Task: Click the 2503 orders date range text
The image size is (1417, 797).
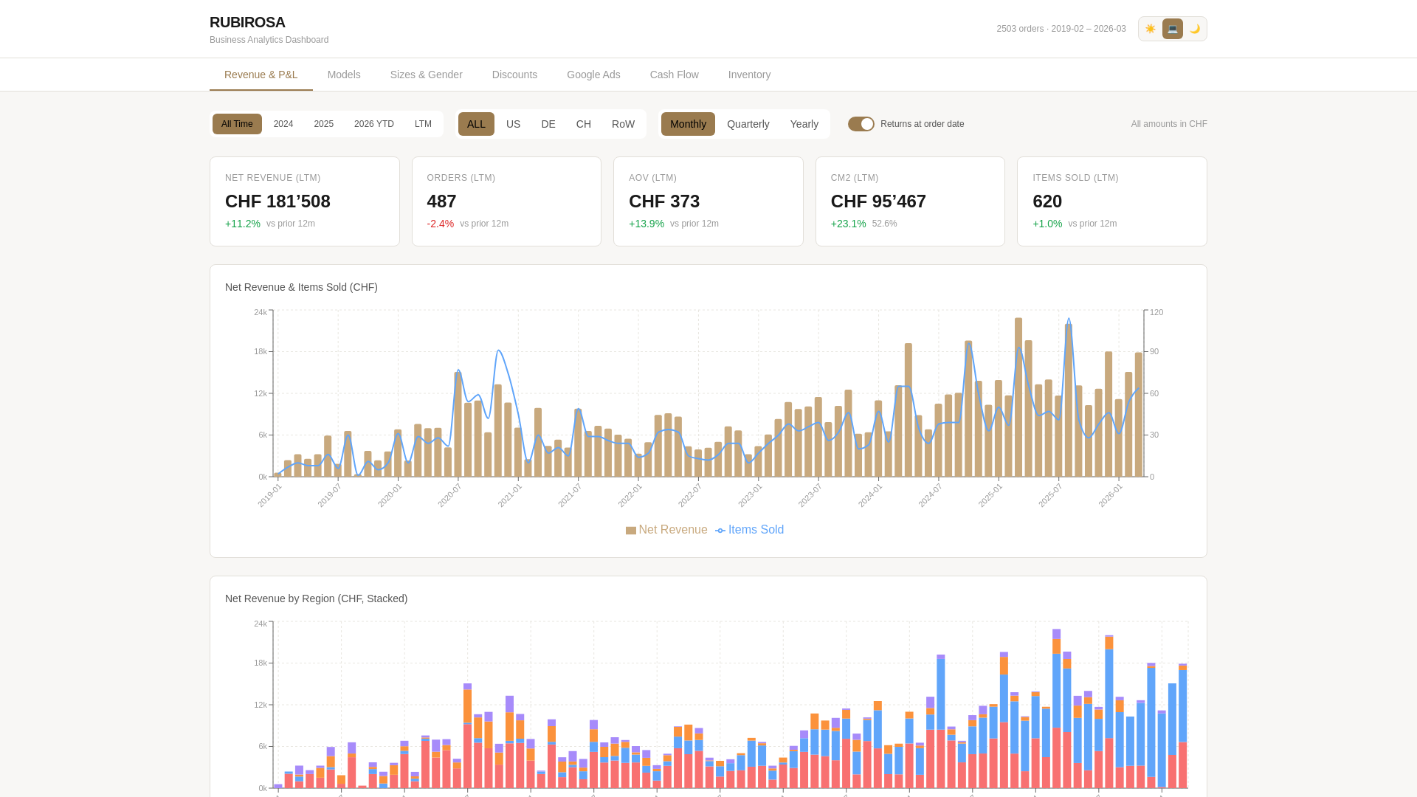Action: click(x=1061, y=29)
